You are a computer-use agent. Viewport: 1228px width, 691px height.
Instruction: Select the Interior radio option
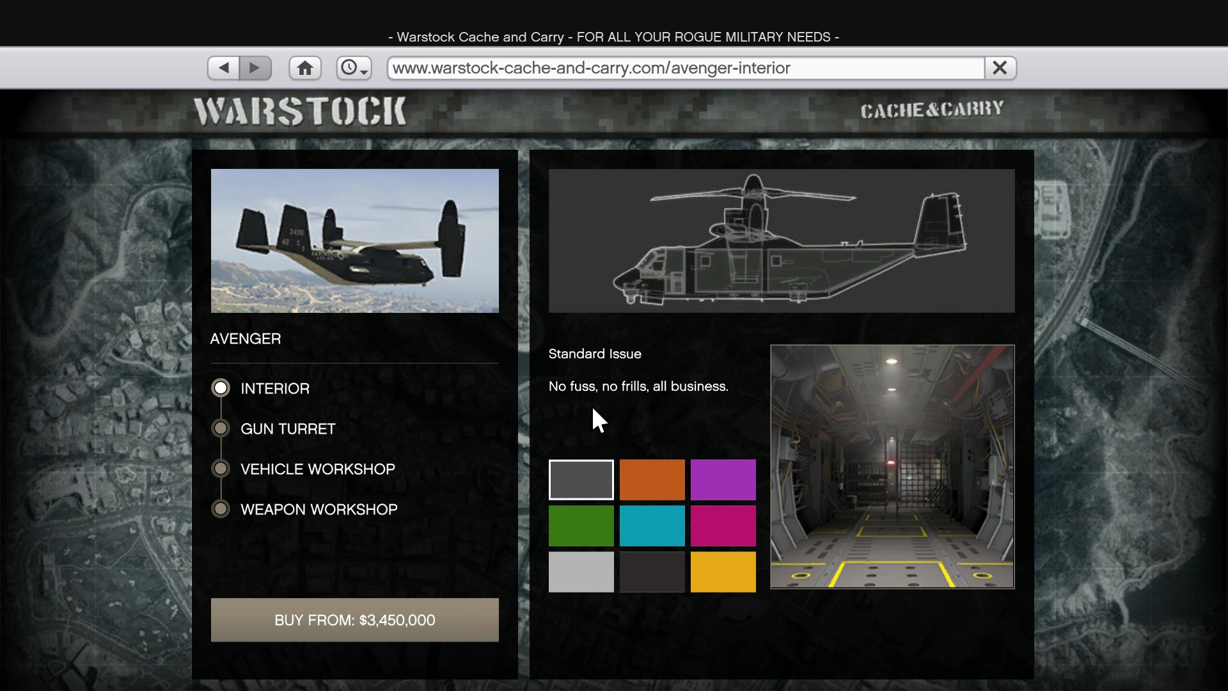[221, 388]
